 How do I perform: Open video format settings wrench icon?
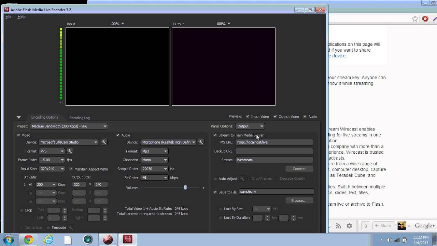pyautogui.click(x=70, y=151)
